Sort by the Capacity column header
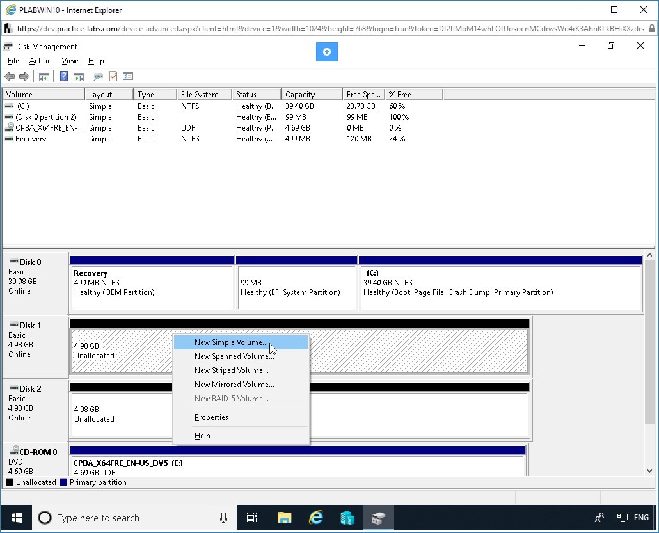This screenshot has height=533, width=659. 312,95
